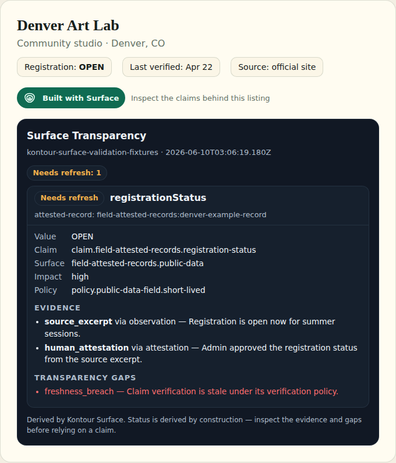Collapse the TRANSPARENCY GAPS section heading
Image resolution: width=396 pixels, height=463 pixels.
pos(85,377)
